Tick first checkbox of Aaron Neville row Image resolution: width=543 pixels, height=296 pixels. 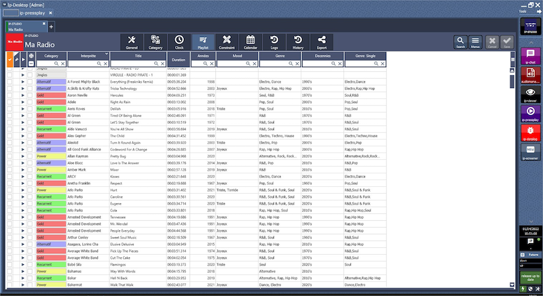10,96
